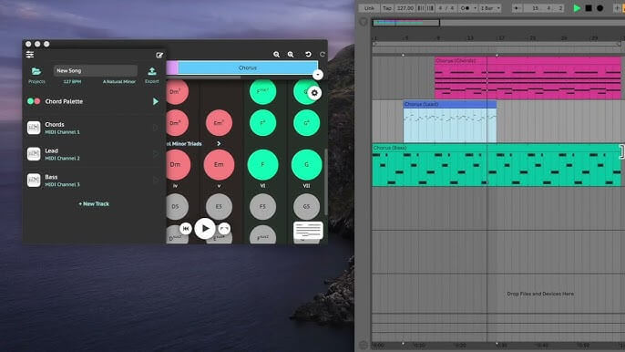Start playback in Ableton transport
Viewport: 625px width, 352px height.
coord(577,8)
